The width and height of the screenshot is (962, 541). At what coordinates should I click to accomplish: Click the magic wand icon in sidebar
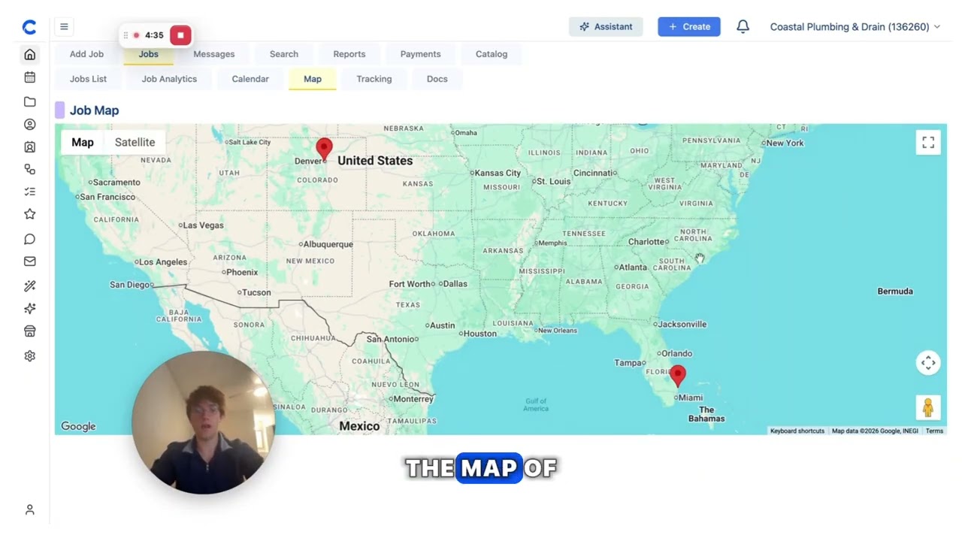tap(29, 286)
